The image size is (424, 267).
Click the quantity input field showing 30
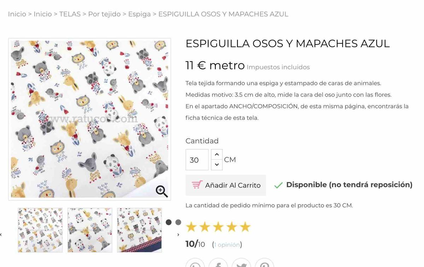coord(197,160)
